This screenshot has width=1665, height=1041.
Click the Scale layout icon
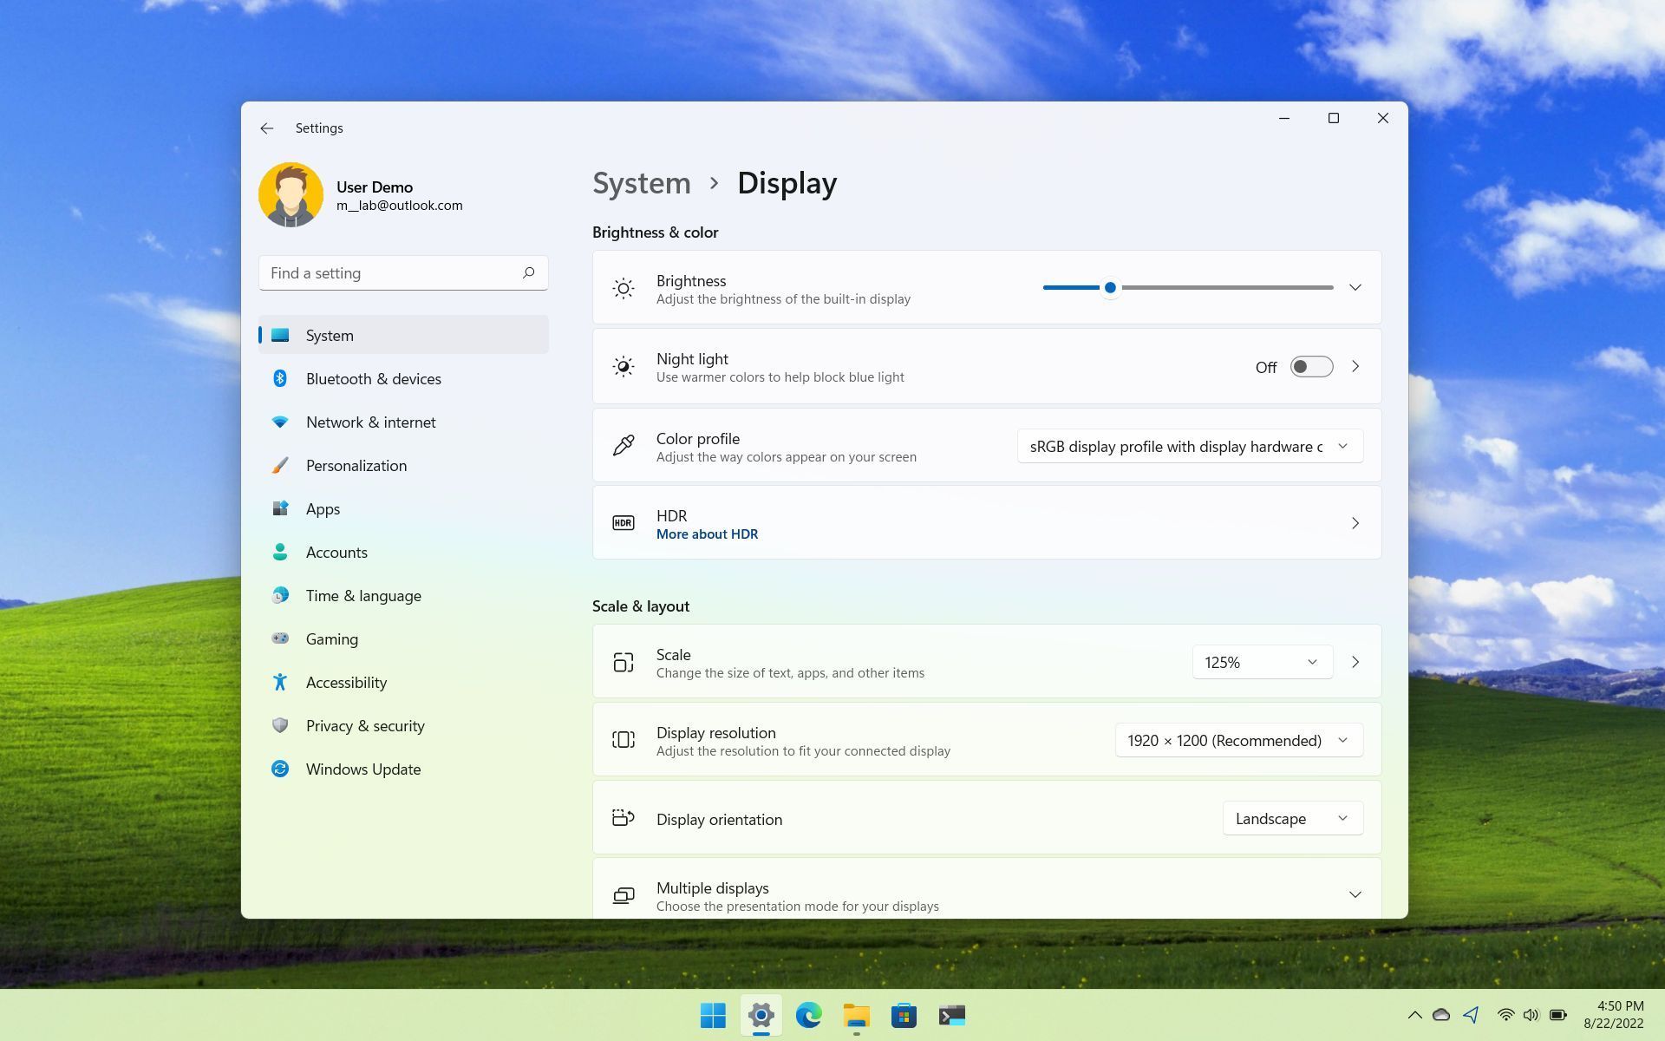622,661
